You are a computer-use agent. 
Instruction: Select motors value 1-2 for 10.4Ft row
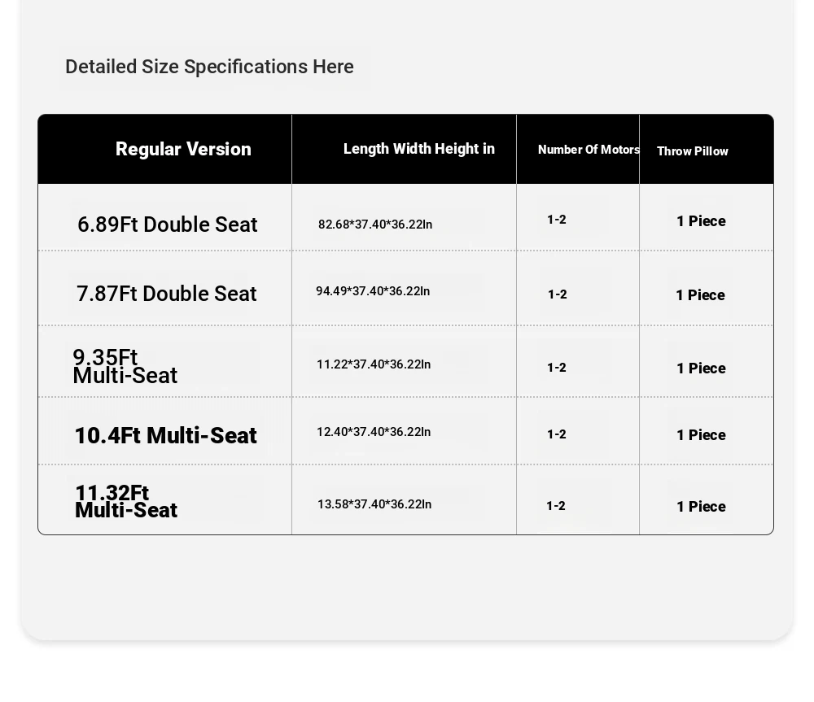pyautogui.click(x=557, y=434)
